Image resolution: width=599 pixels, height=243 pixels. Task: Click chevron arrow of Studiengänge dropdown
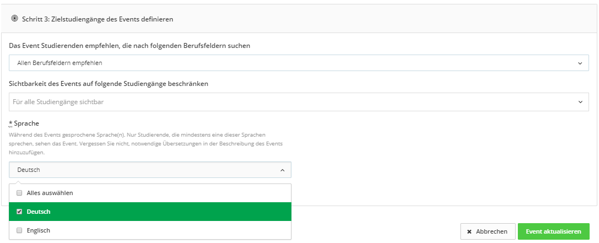(x=580, y=102)
